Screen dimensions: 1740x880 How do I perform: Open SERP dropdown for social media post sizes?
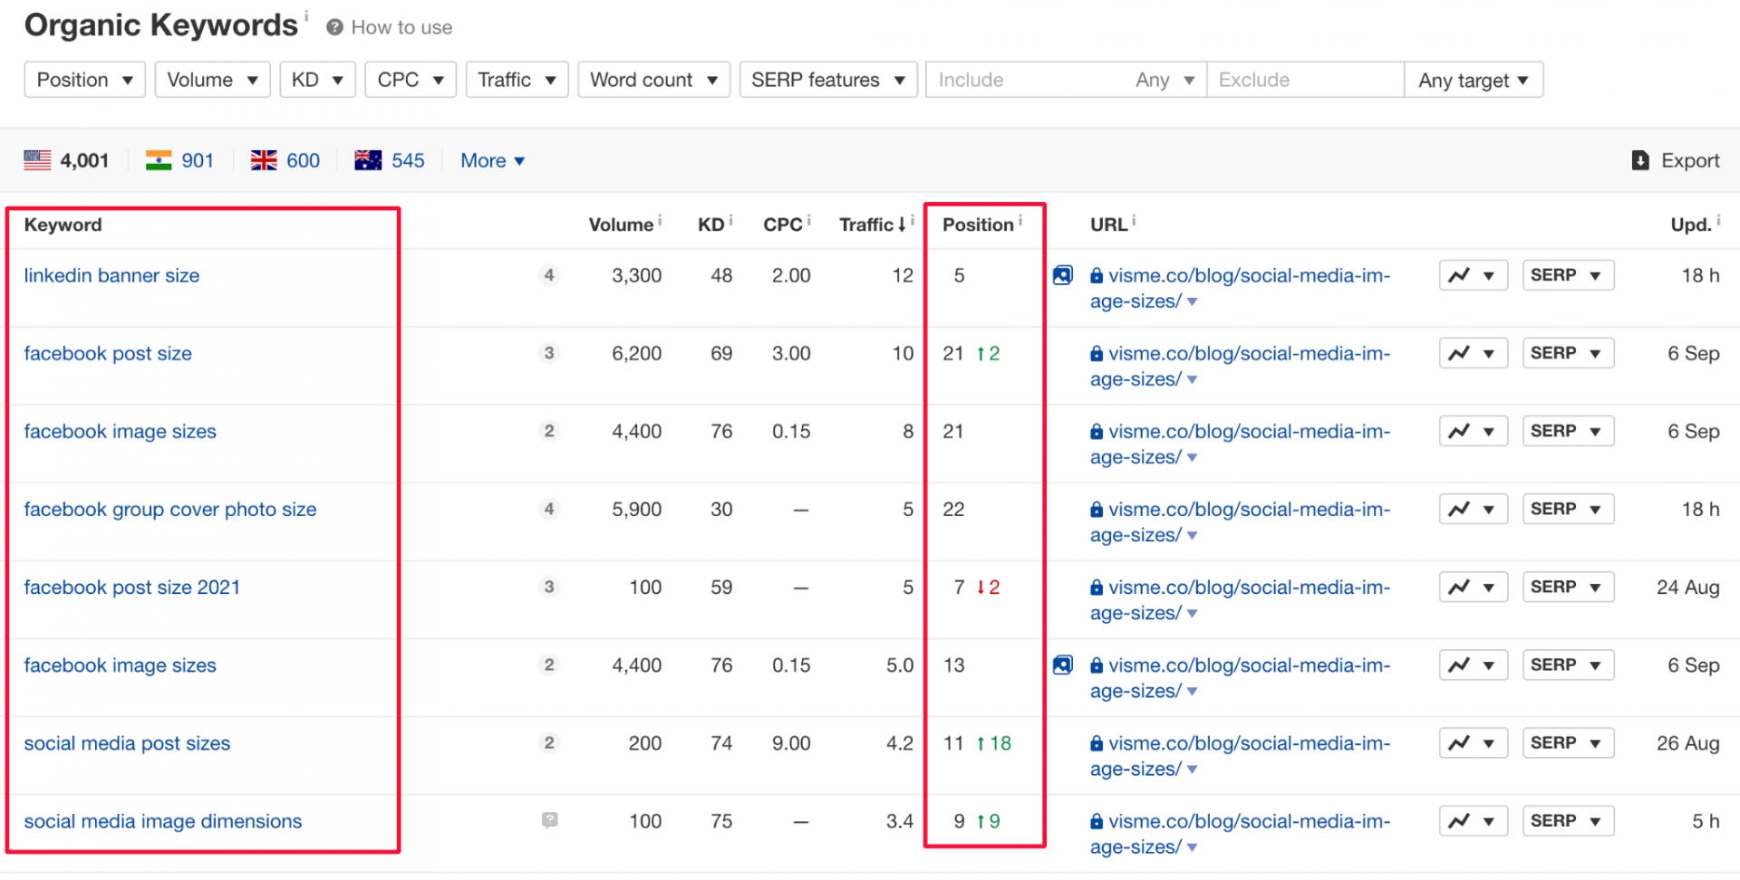click(x=1568, y=743)
